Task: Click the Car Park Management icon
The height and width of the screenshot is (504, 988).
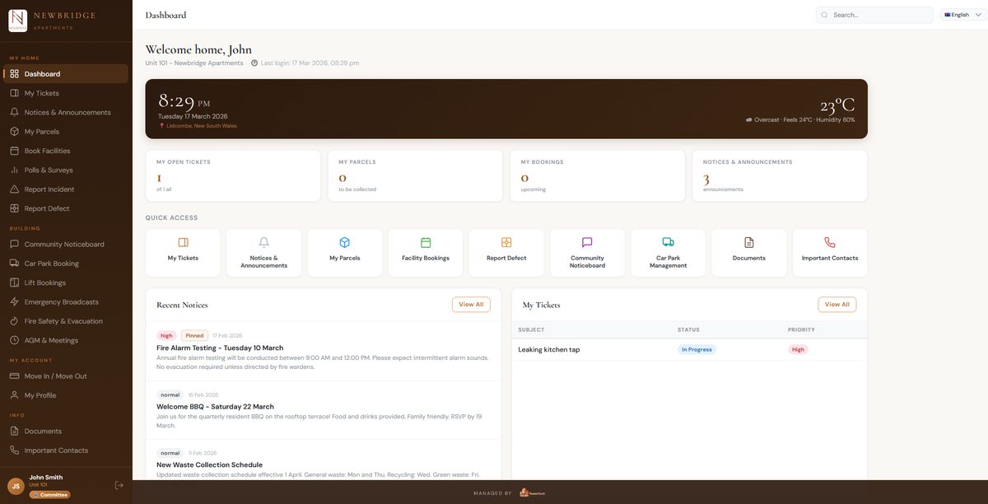Action: [x=667, y=252]
